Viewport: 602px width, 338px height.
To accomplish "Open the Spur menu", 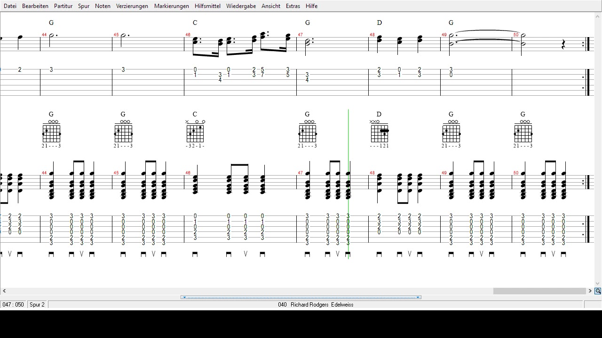I will [x=84, y=6].
